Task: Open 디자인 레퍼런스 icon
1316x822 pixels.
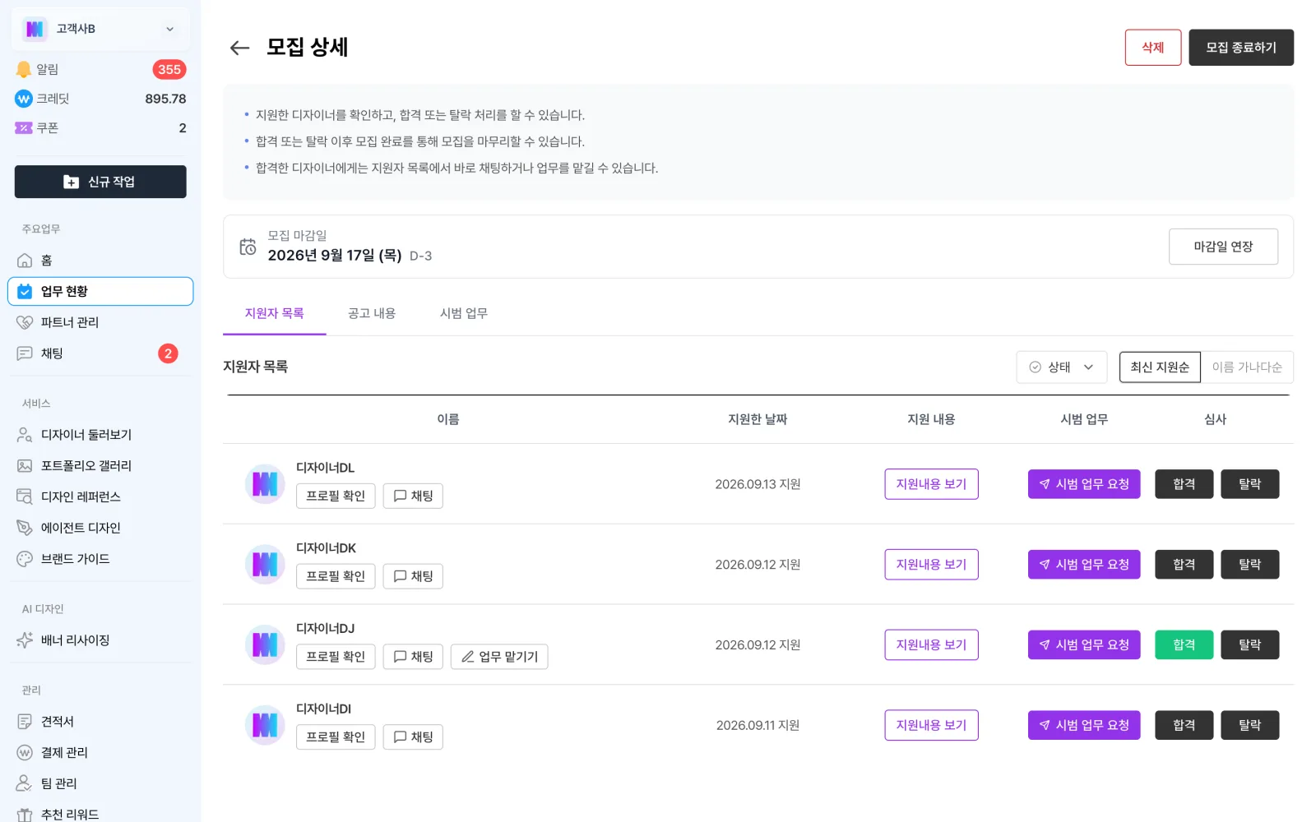Action: click(x=25, y=496)
